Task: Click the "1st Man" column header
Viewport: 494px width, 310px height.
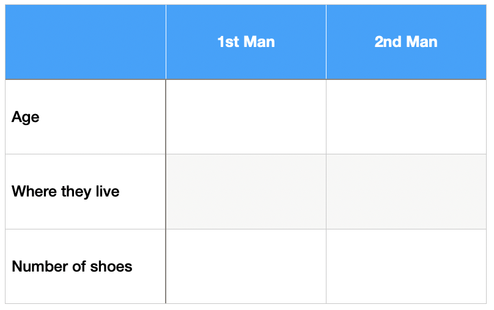Action: (x=246, y=42)
